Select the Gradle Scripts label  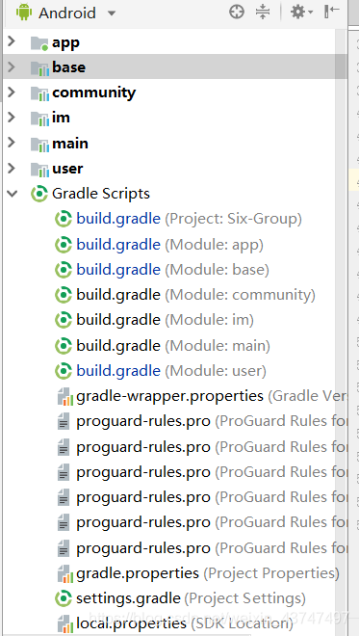click(101, 194)
